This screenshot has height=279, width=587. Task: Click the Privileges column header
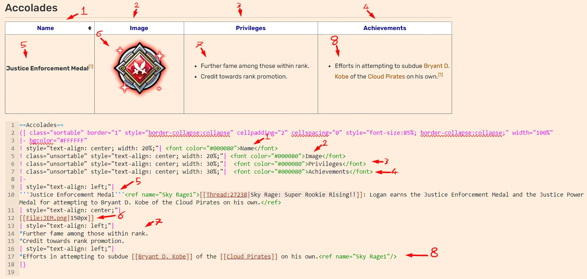click(251, 28)
